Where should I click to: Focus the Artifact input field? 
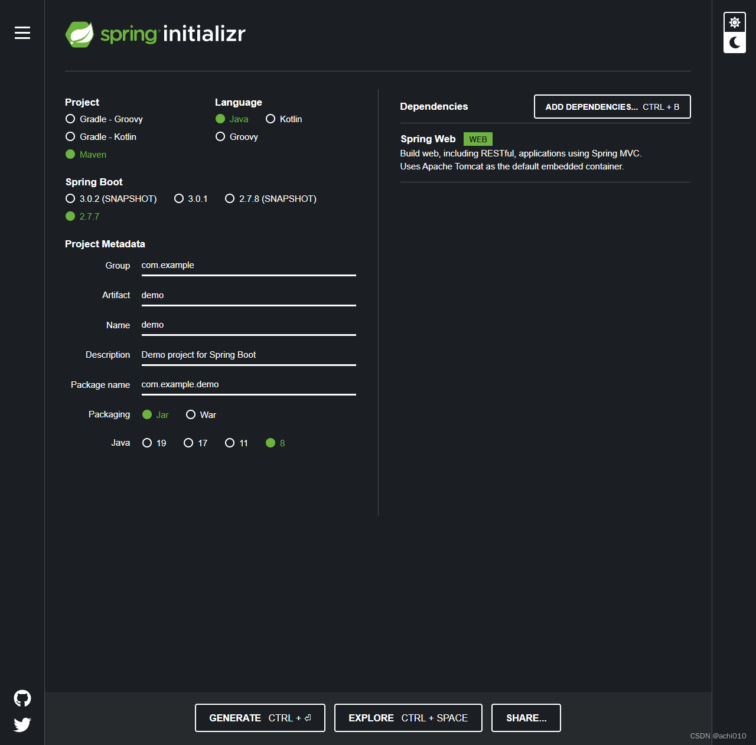click(x=249, y=296)
